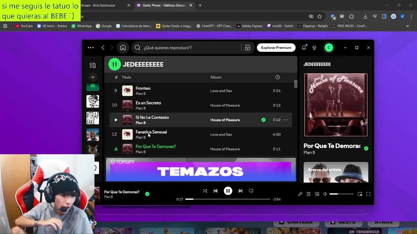Image resolution: width=417 pixels, height=234 pixels.
Task: Toggle repeat in the player bar
Action: click(x=251, y=191)
